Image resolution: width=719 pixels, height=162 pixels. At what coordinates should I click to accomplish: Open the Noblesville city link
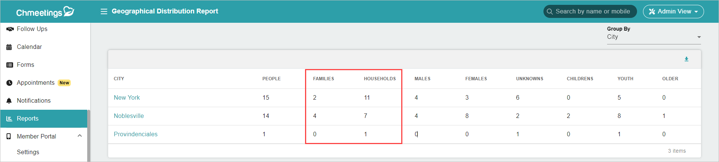point(129,116)
